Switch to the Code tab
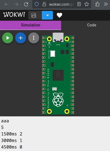This screenshot has width=110, height=151. 92,25
